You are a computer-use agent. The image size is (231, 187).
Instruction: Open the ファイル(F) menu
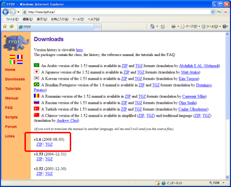click(12, 19)
